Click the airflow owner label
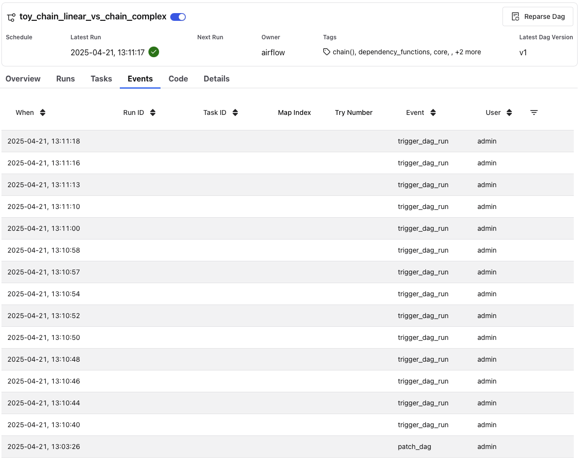 click(273, 52)
